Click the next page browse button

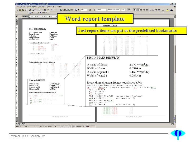click(174, 122)
